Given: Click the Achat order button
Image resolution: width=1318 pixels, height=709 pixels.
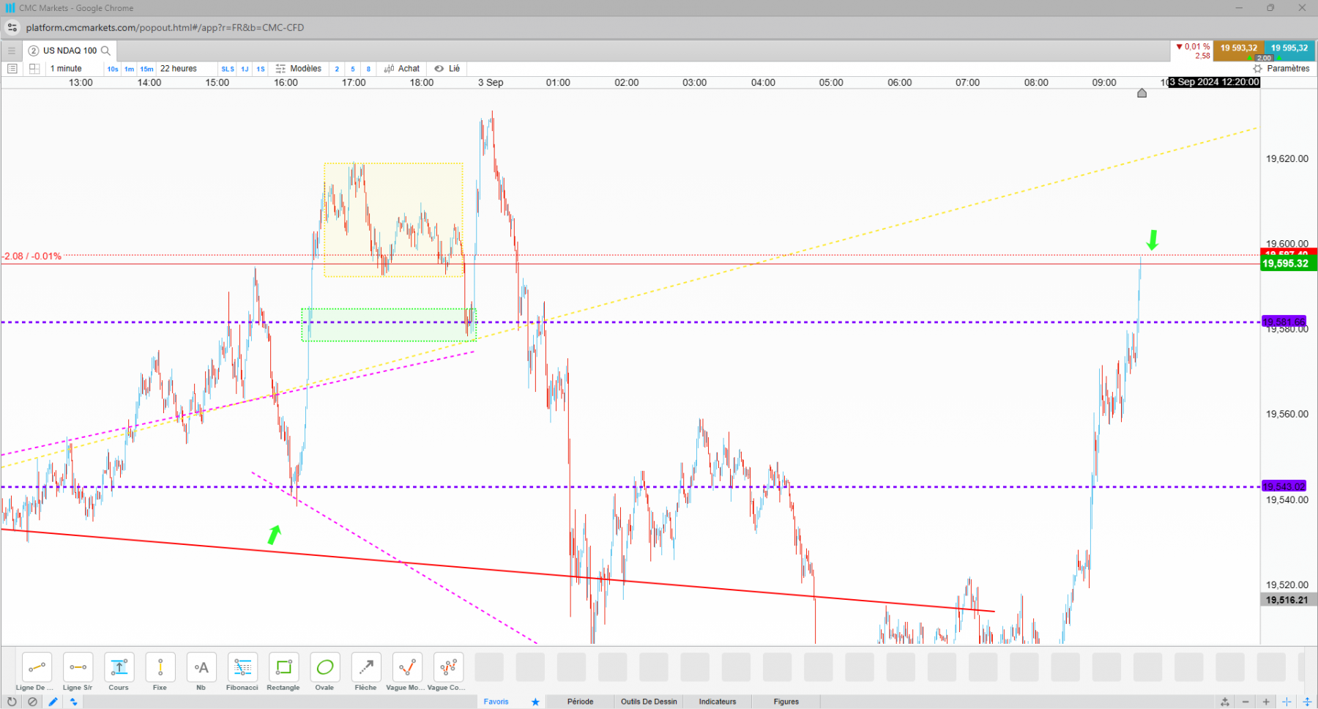Looking at the screenshot, I should (x=402, y=69).
